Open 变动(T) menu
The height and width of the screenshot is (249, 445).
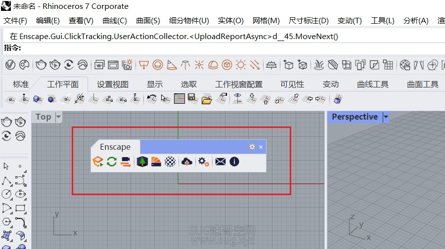350,21
